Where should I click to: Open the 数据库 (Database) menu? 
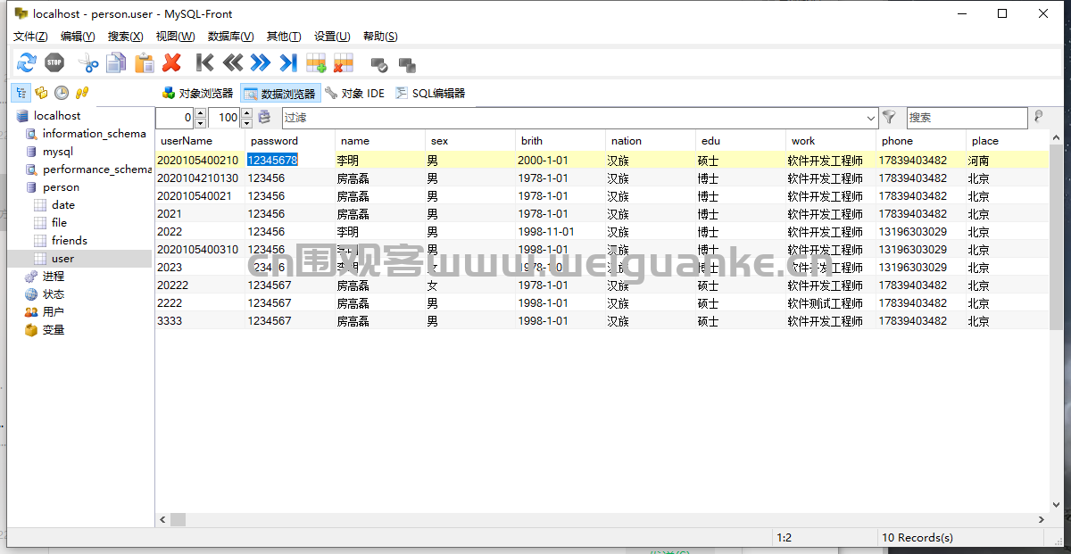click(x=230, y=37)
